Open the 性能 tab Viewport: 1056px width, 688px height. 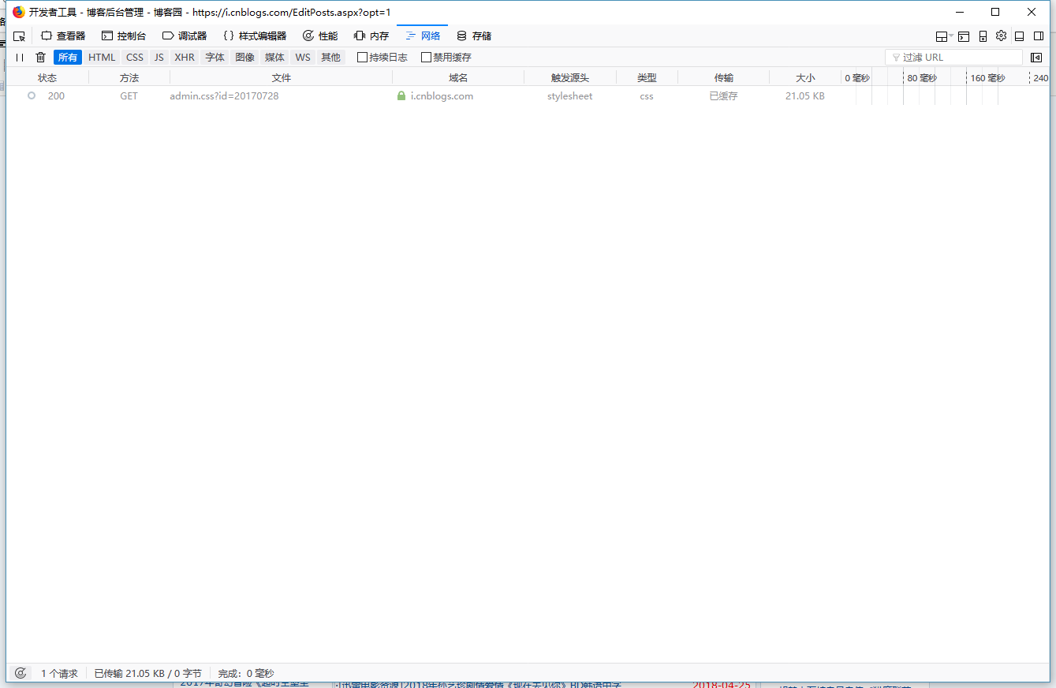320,36
